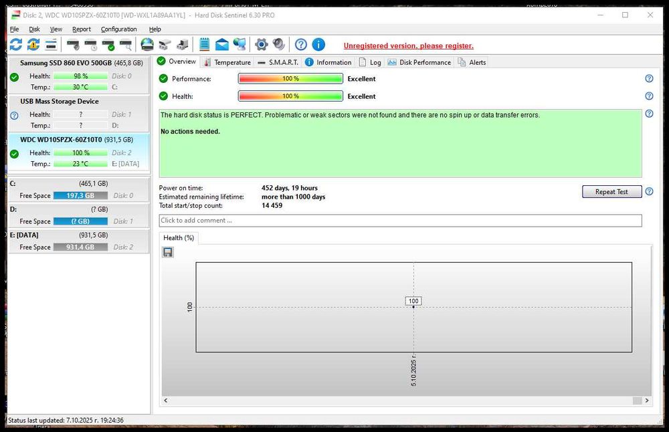Click the computer with drives toolbar icon
The width and height of the screenshot is (669, 432).
[183, 44]
